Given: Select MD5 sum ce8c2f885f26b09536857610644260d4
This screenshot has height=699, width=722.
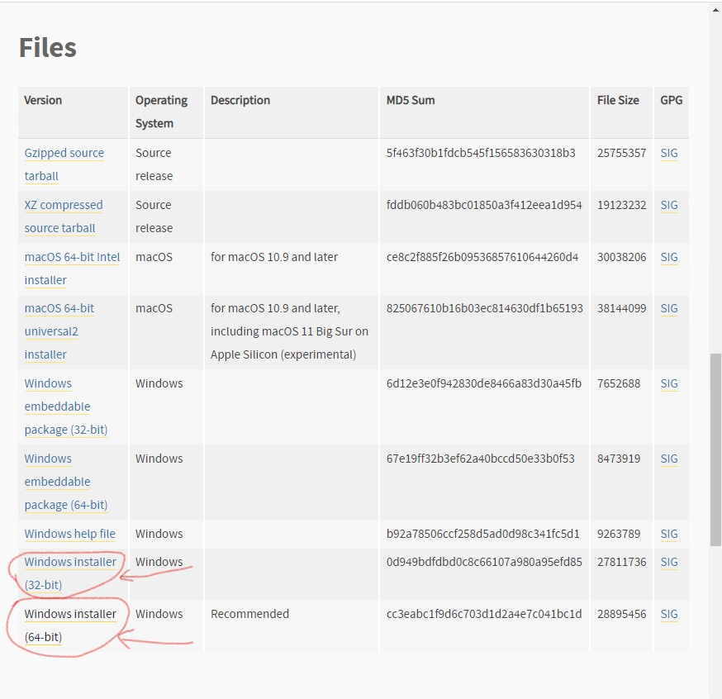Looking at the screenshot, I should pos(482,257).
